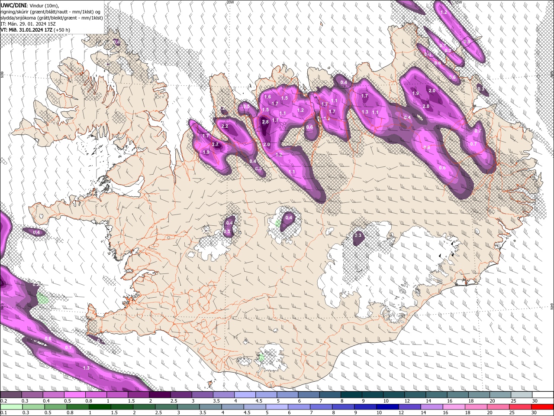Click the 1.6 snowfall value on the map
554x416 pixels.
tap(267, 97)
